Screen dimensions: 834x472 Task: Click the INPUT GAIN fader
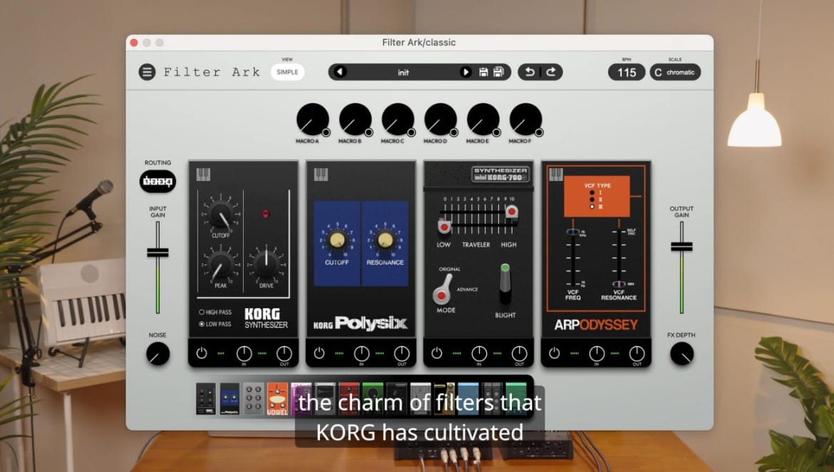[158, 252]
